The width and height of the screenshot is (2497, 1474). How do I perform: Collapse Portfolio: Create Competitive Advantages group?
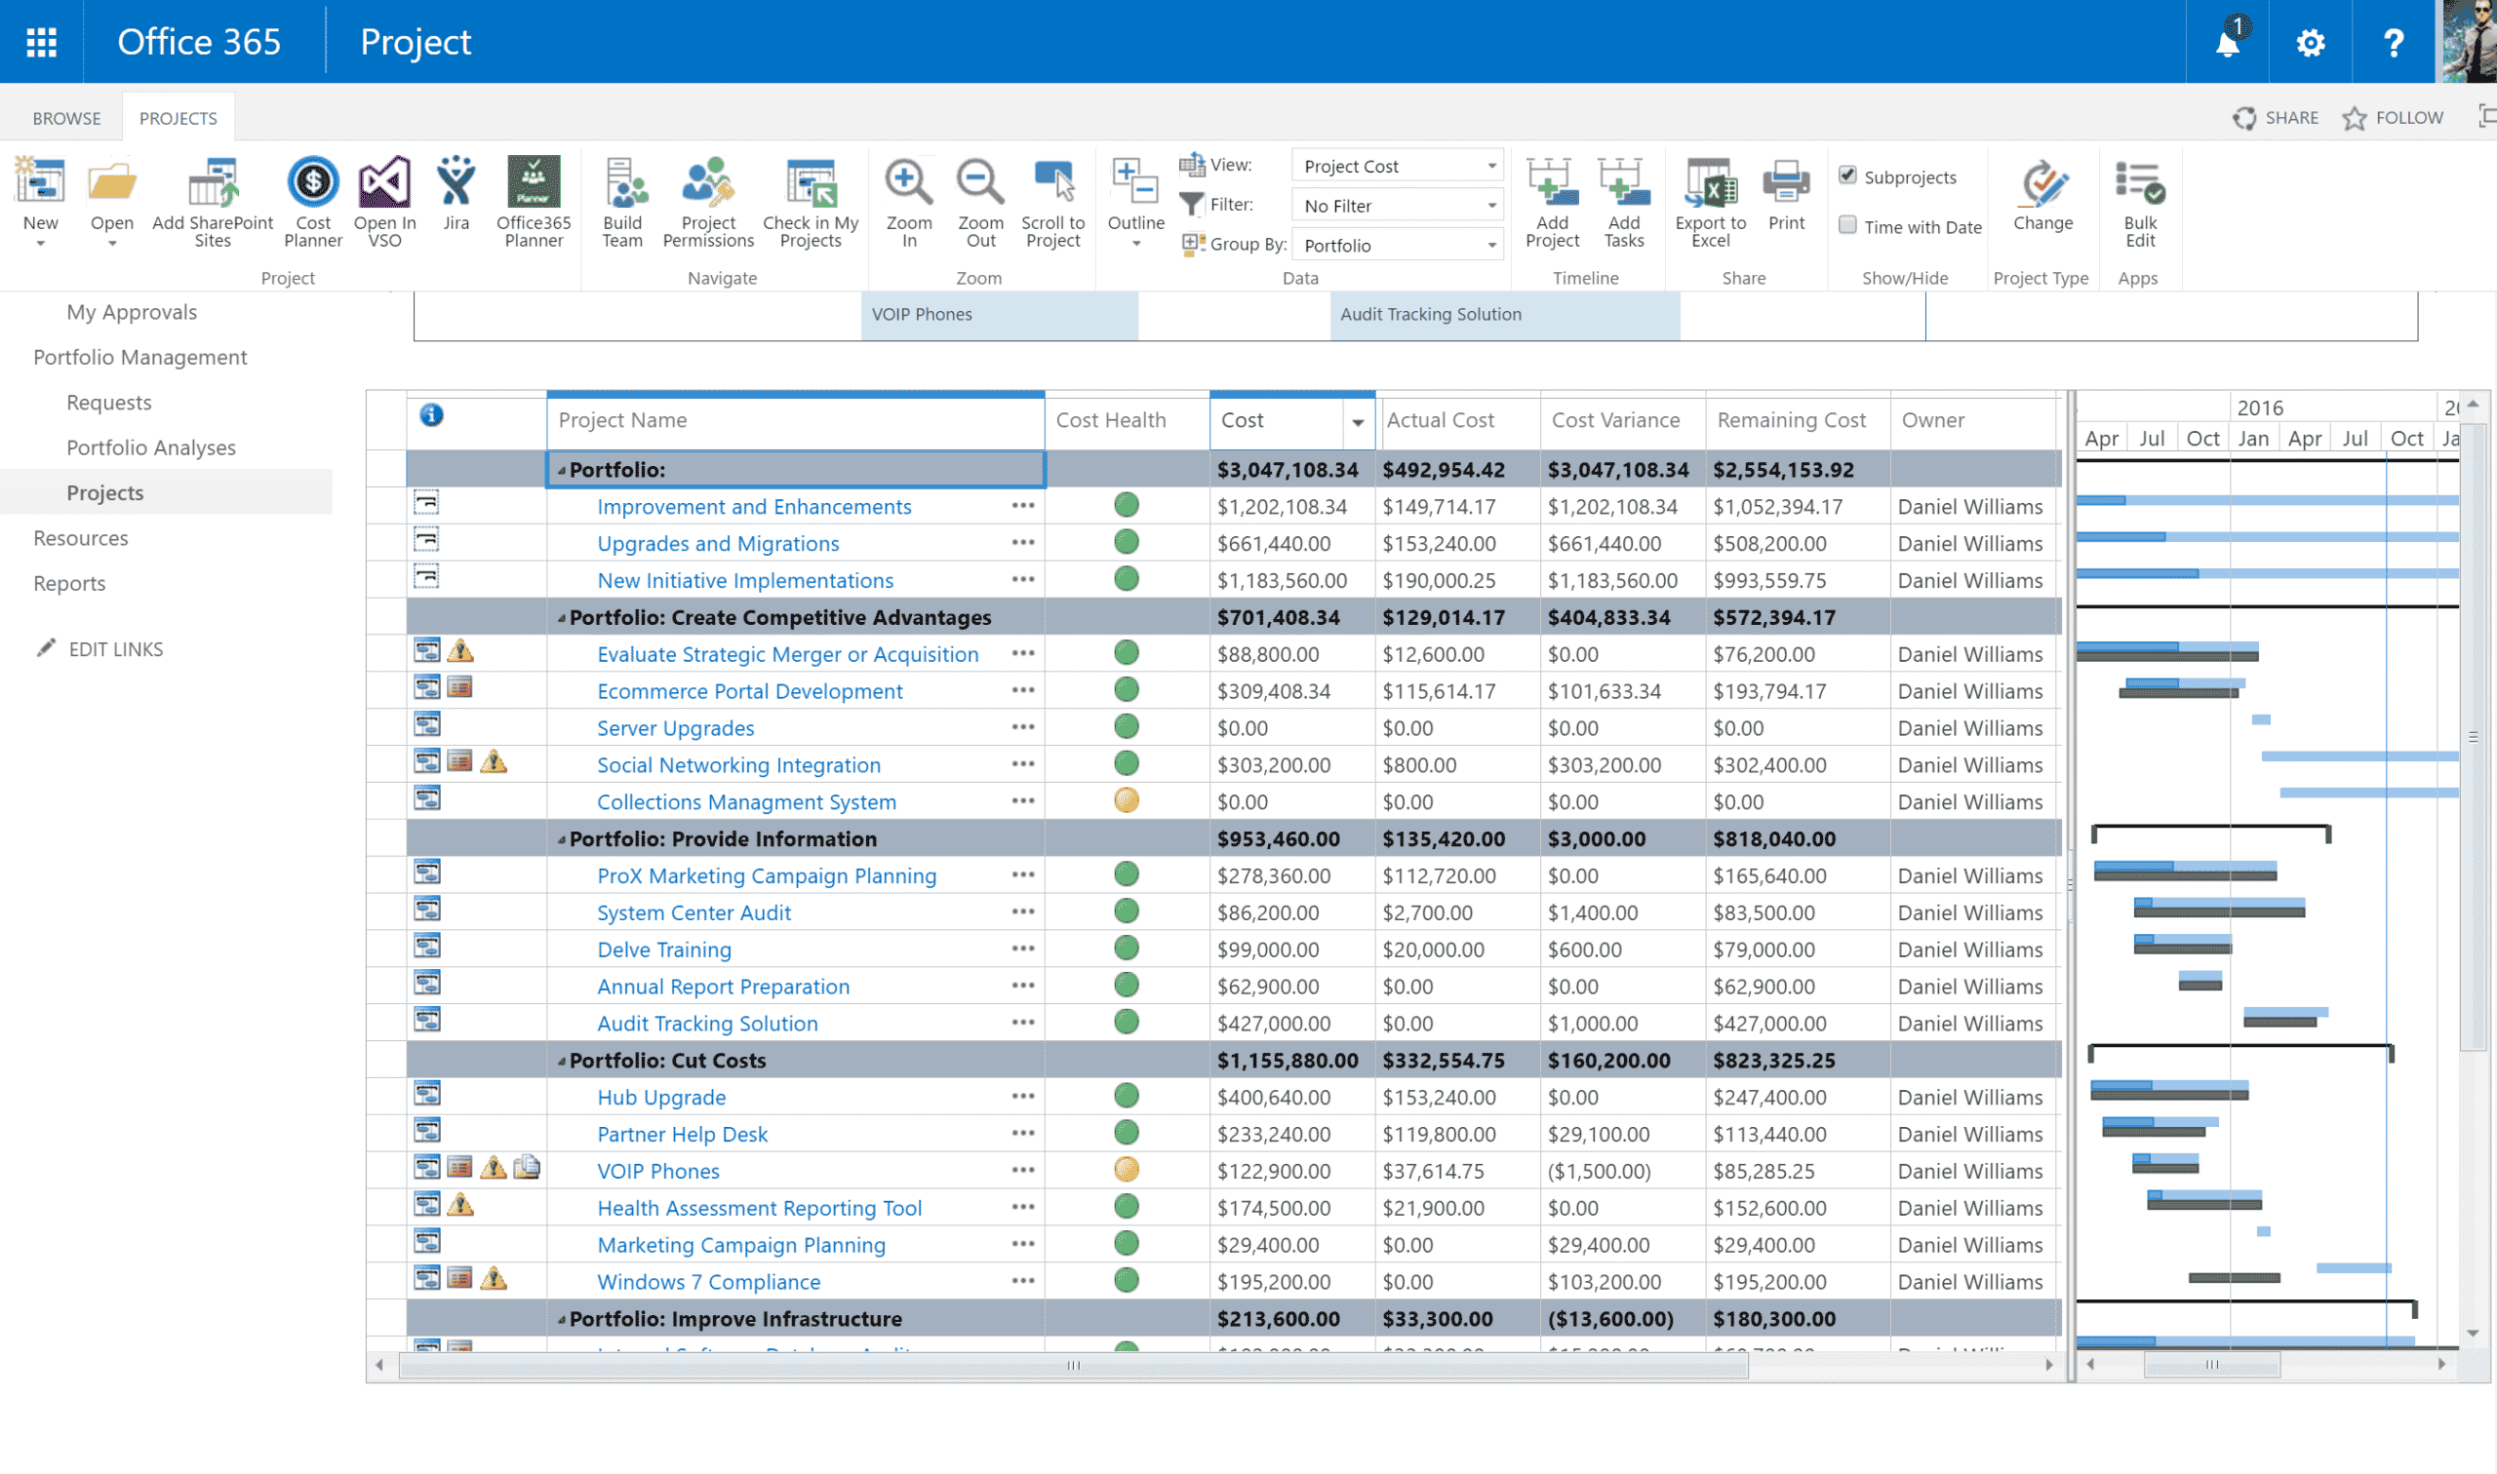tap(562, 618)
